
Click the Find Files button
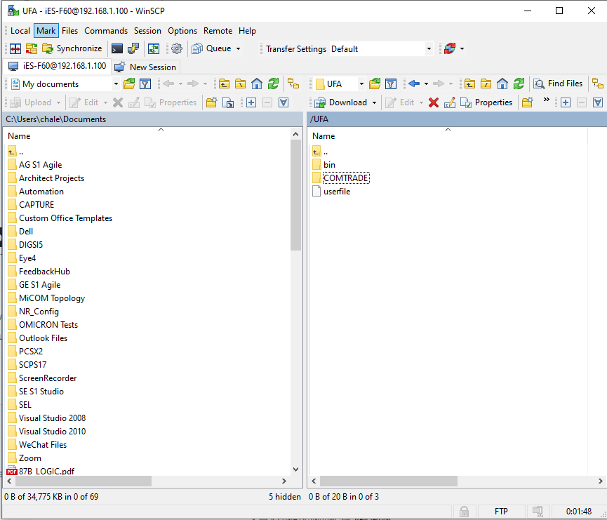click(558, 84)
